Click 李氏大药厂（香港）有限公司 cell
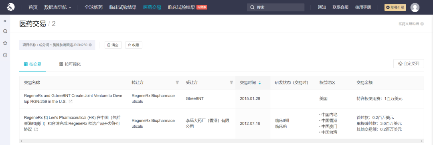433x145 pixels. pyautogui.click(x=207, y=123)
